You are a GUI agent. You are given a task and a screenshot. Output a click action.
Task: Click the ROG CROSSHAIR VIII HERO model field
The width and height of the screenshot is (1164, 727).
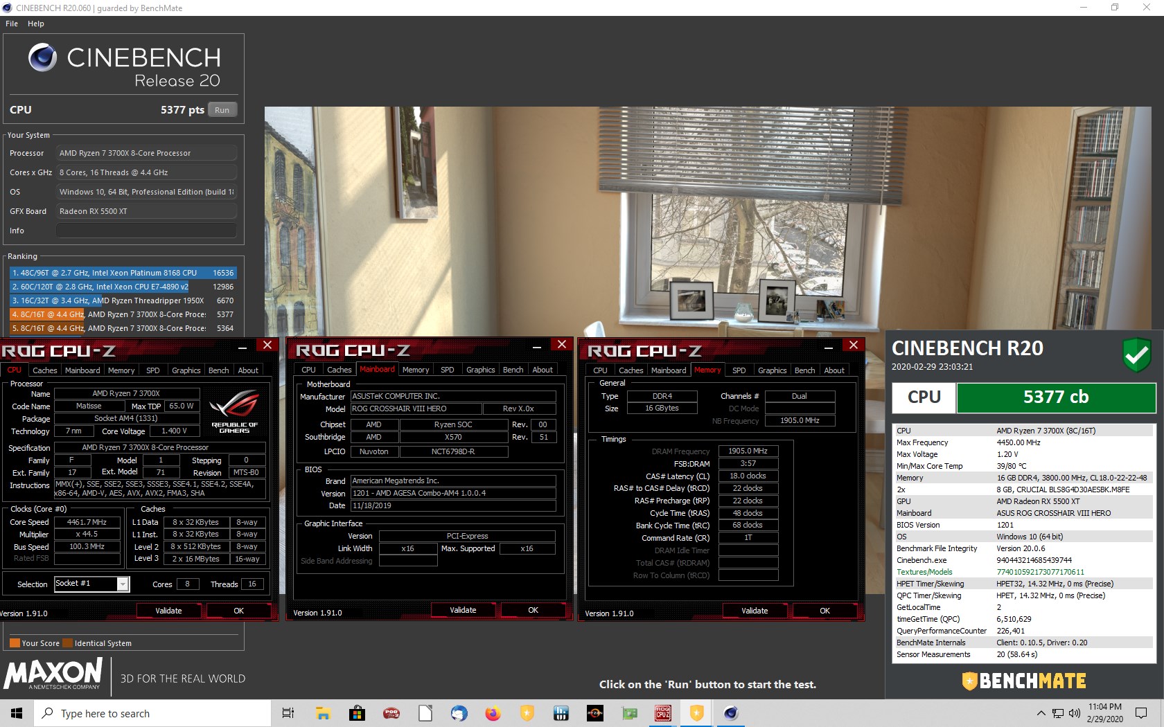[416, 409]
